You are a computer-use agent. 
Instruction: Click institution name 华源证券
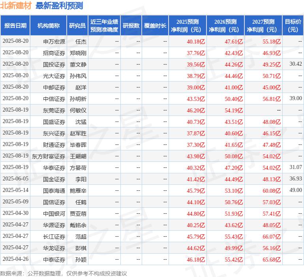pos(54,225)
